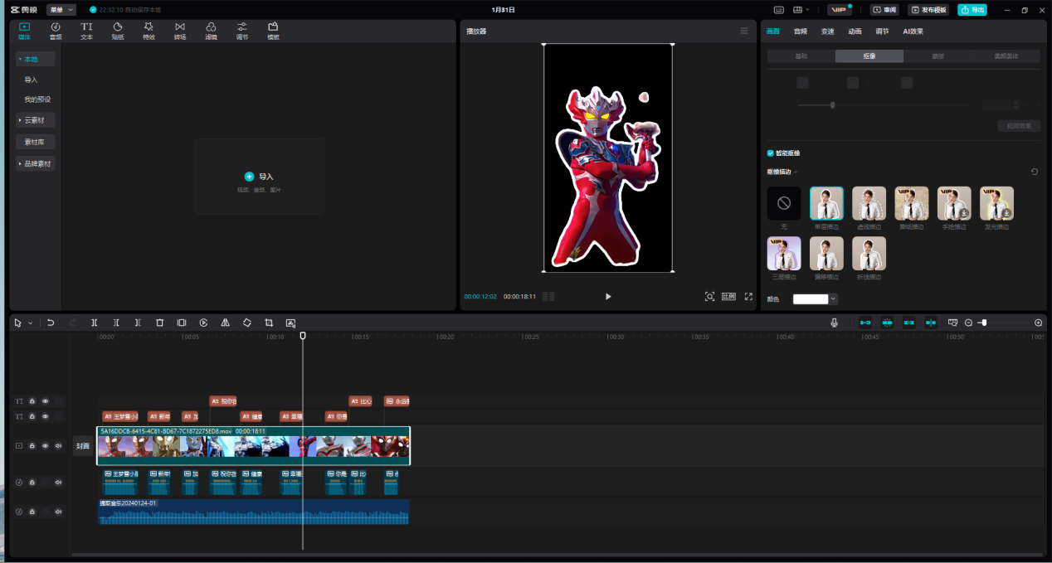The image size is (1052, 563).
Task: Open the player panel hamburger menu
Action: [744, 31]
